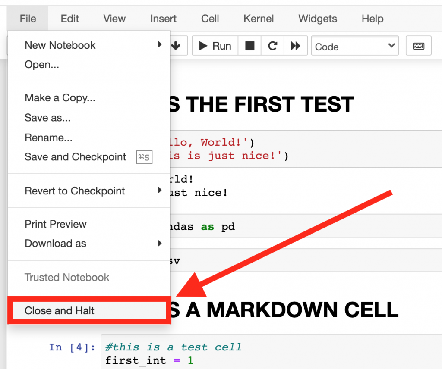Viewport: 442px width, 369px height.
Task: Expand the New Notebook submenu
Action: (60, 45)
